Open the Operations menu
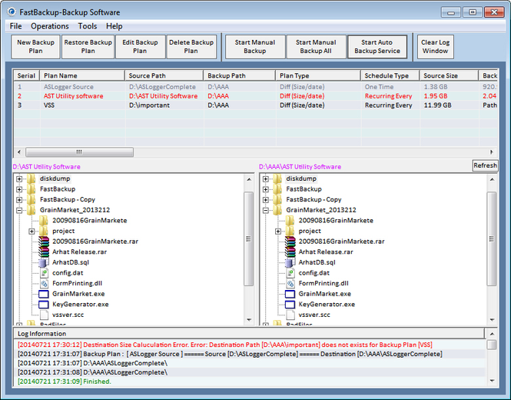This screenshot has height=400, width=511. [50, 26]
